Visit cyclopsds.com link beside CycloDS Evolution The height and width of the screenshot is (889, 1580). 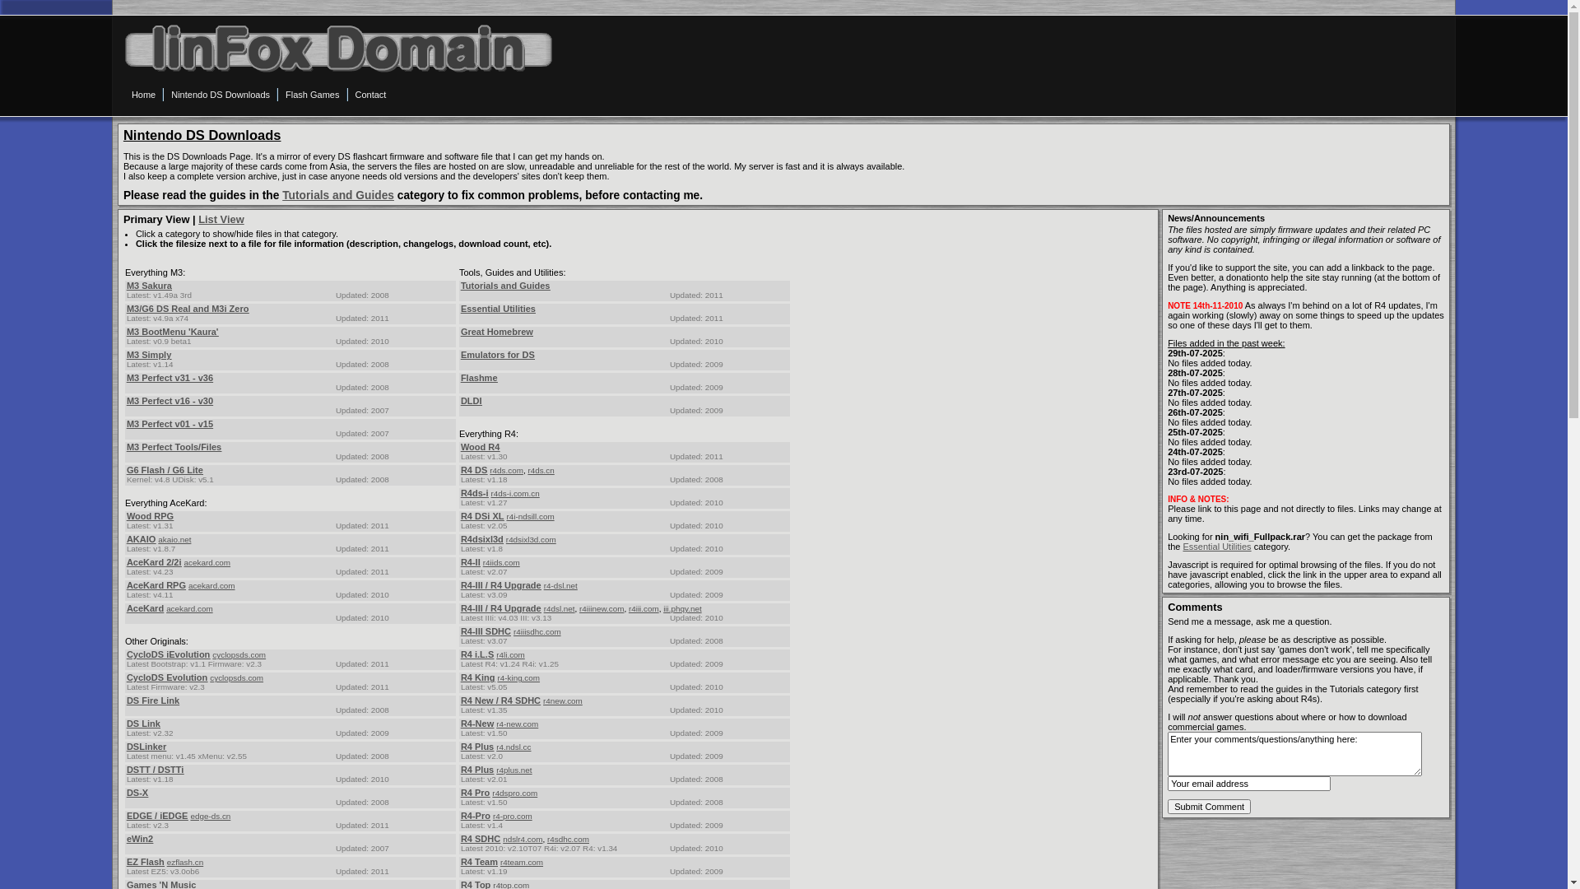click(x=237, y=678)
